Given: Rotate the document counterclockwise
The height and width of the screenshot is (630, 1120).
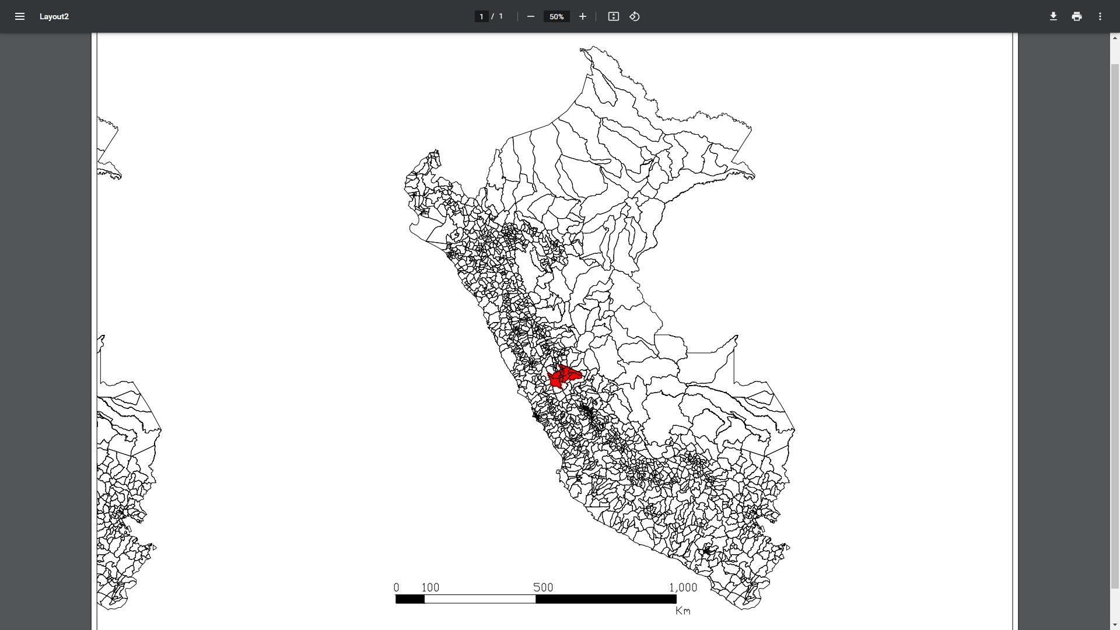Looking at the screenshot, I should tap(635, 16).
